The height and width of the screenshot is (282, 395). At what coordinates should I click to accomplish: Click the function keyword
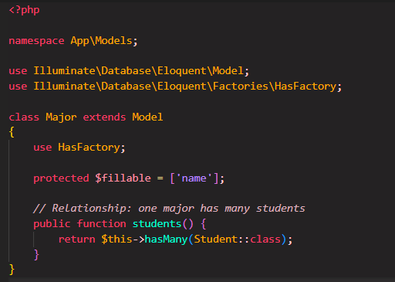click(x=101, y=223)
